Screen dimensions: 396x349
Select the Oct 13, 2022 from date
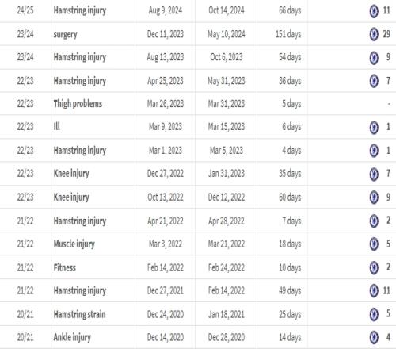(x=166, y=197)
